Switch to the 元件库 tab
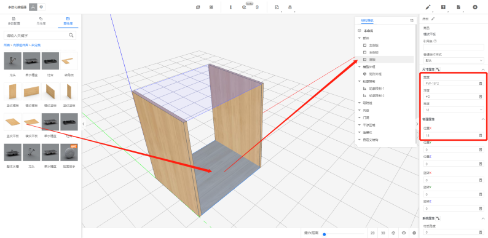 click(41, 21)
